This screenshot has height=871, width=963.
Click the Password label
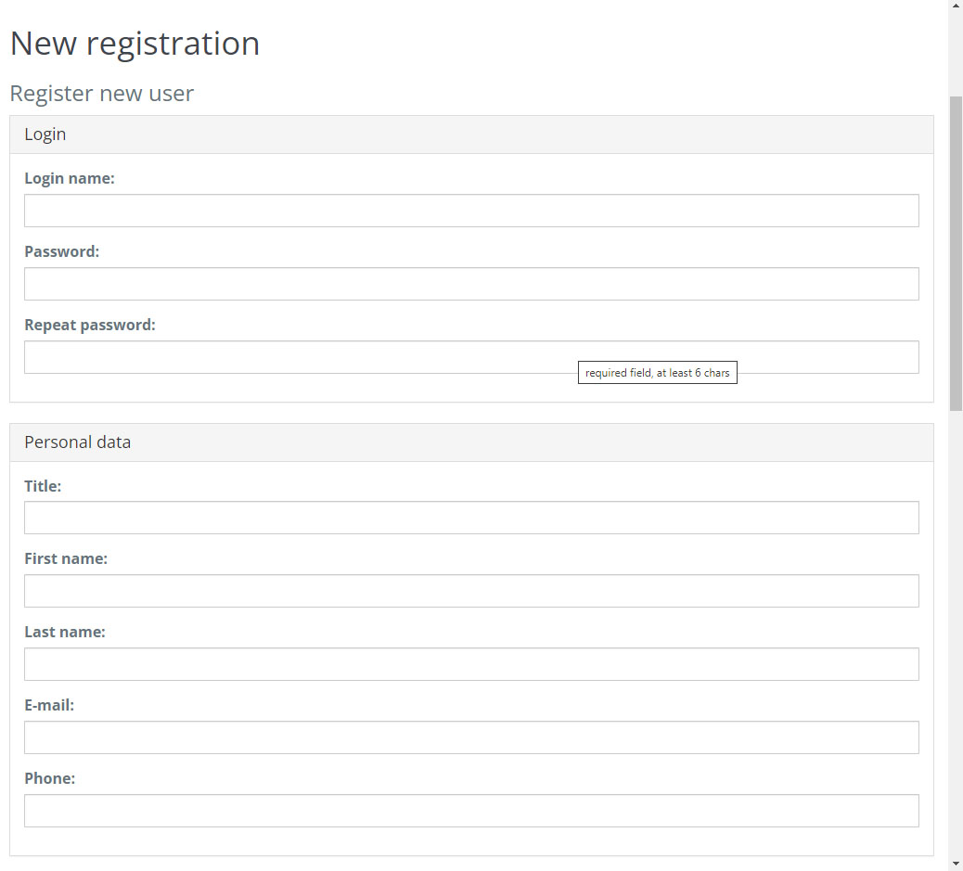[61, 250]
